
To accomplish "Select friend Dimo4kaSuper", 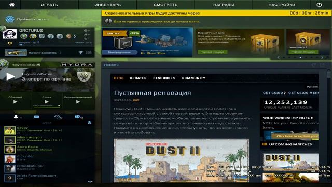I will click(x=49, y=168).
